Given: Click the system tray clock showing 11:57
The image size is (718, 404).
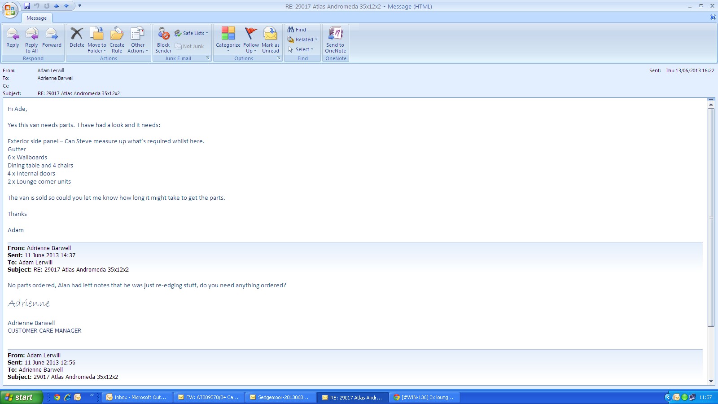Looking at the screenshot, I should click(705, 397).
